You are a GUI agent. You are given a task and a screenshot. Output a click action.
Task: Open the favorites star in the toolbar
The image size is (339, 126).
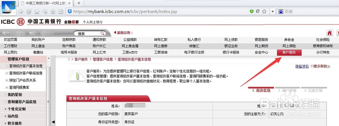click(x=53, y=11)
